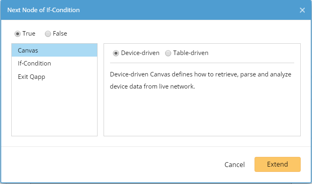This screenshot has width=312, height=184.
Task: Click the 'True' label text
Action: pyautogui.click(x=29, y=34)
